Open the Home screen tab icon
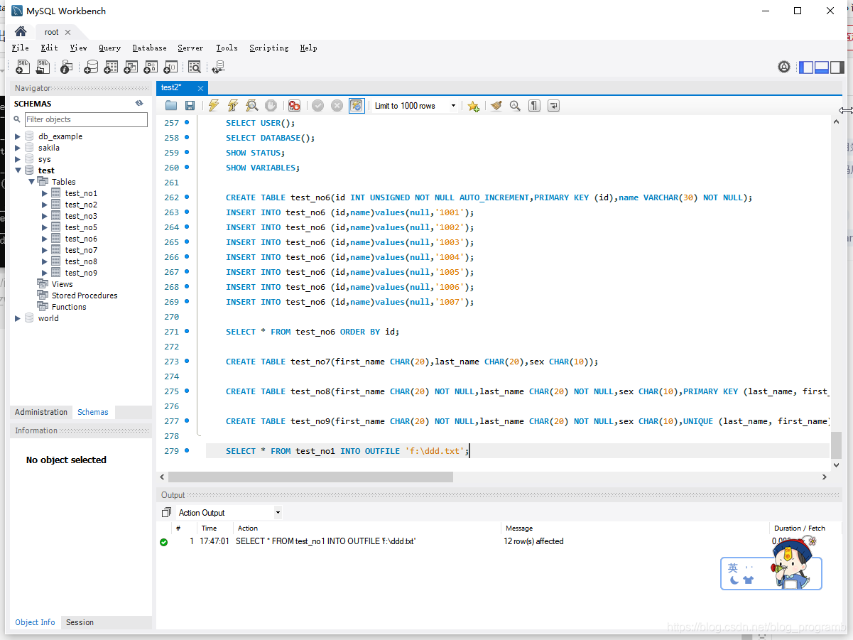This screenshot has height=640, width=853. 21,32
